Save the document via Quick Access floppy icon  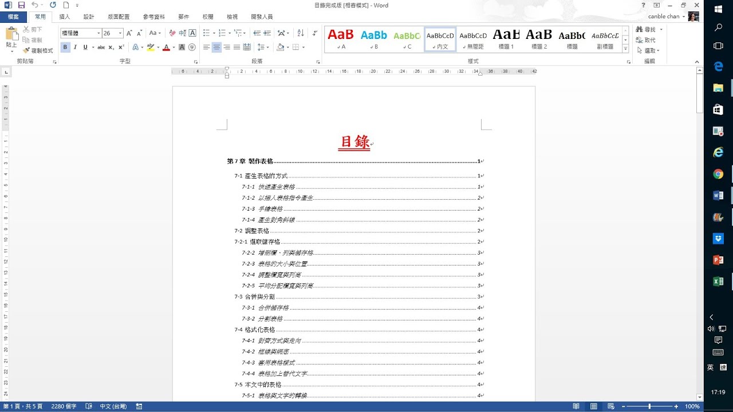click(21, 5)
